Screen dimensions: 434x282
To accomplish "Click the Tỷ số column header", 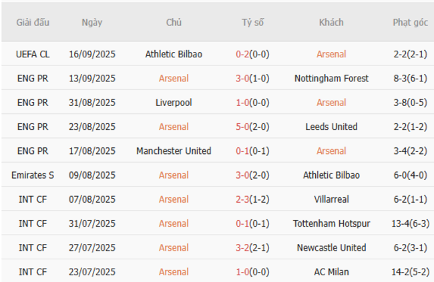I will pyautogui.click(x=252, y=22).
